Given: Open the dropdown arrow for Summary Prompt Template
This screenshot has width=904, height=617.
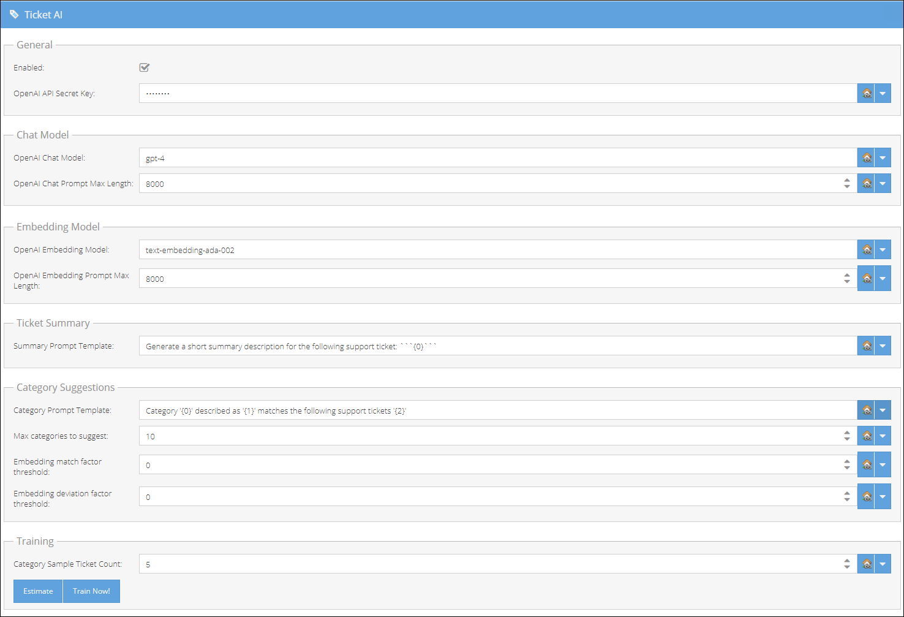Looking at the screenshot, I should coord(883,346).
